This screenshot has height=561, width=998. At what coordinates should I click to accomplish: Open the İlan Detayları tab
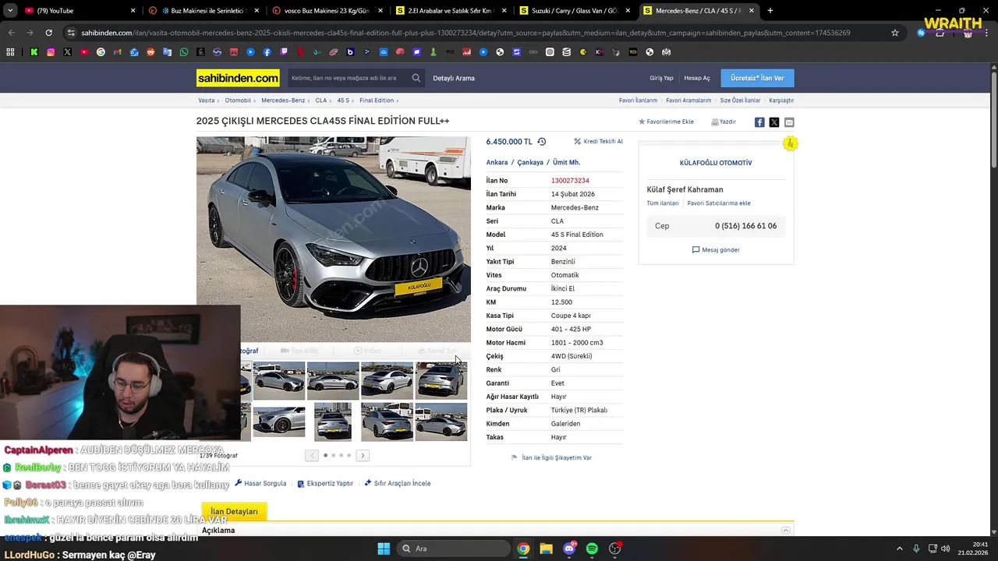click(x=234, y=512)
